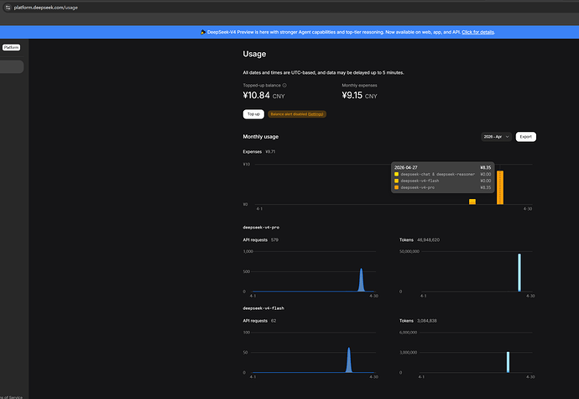Select the highlighted sidebar menu item
Viewport: 579px width, 399px height.
tap(12, 67)
